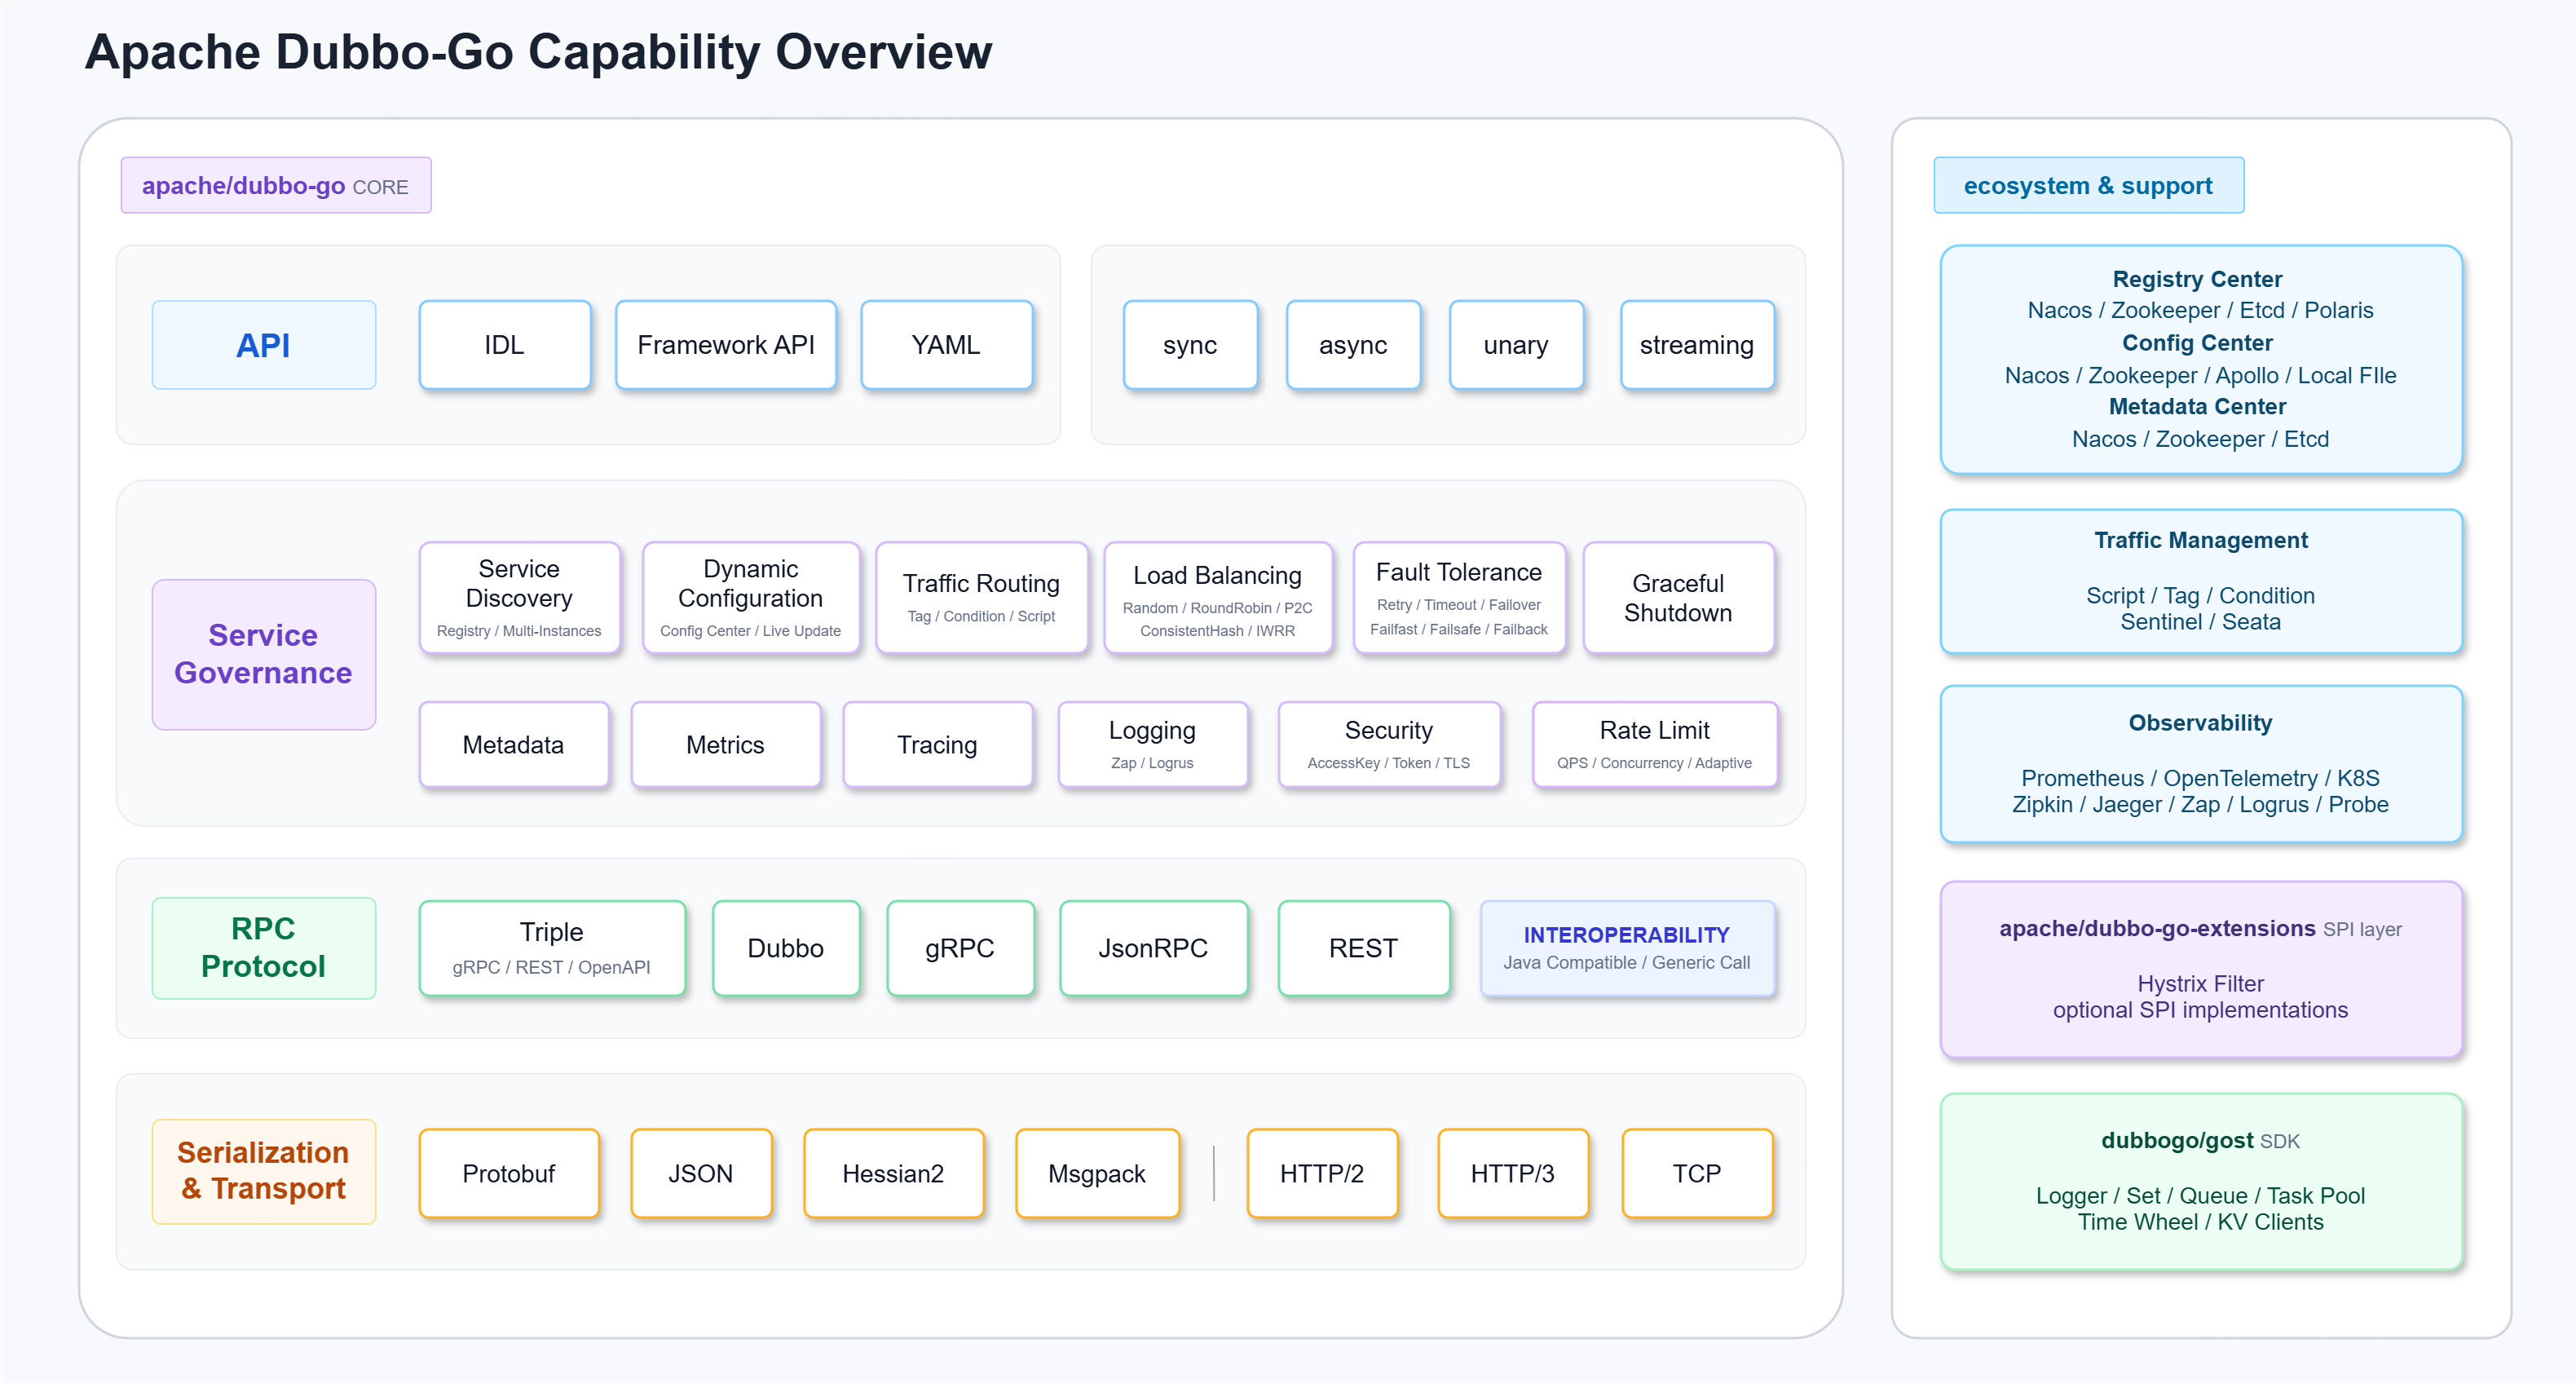Select the RPC Protocol layer label
This screenshot has height=1383, width=2576.
coord(264,948)
